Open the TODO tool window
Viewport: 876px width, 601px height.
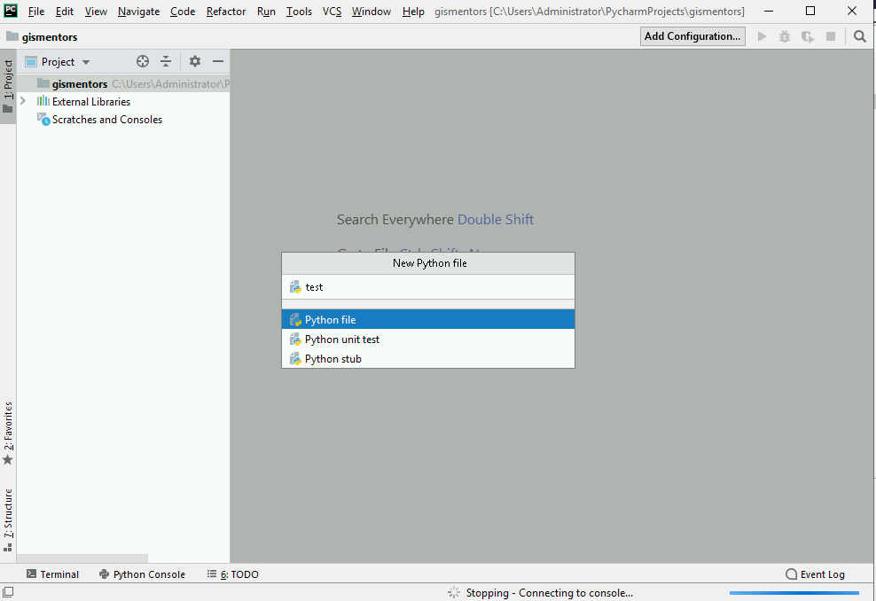[x=239, y=574]
